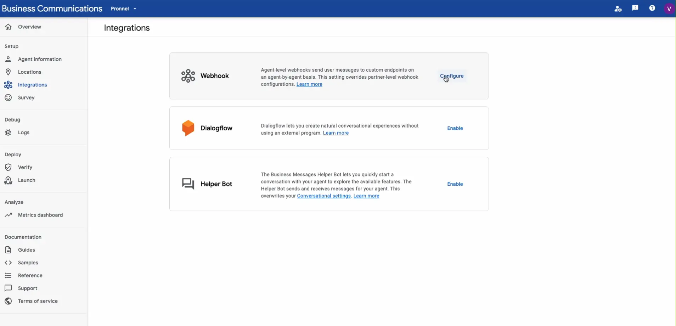Click the Webhook card title
This screenshot has height=326, width=676.
pos(215,76)
